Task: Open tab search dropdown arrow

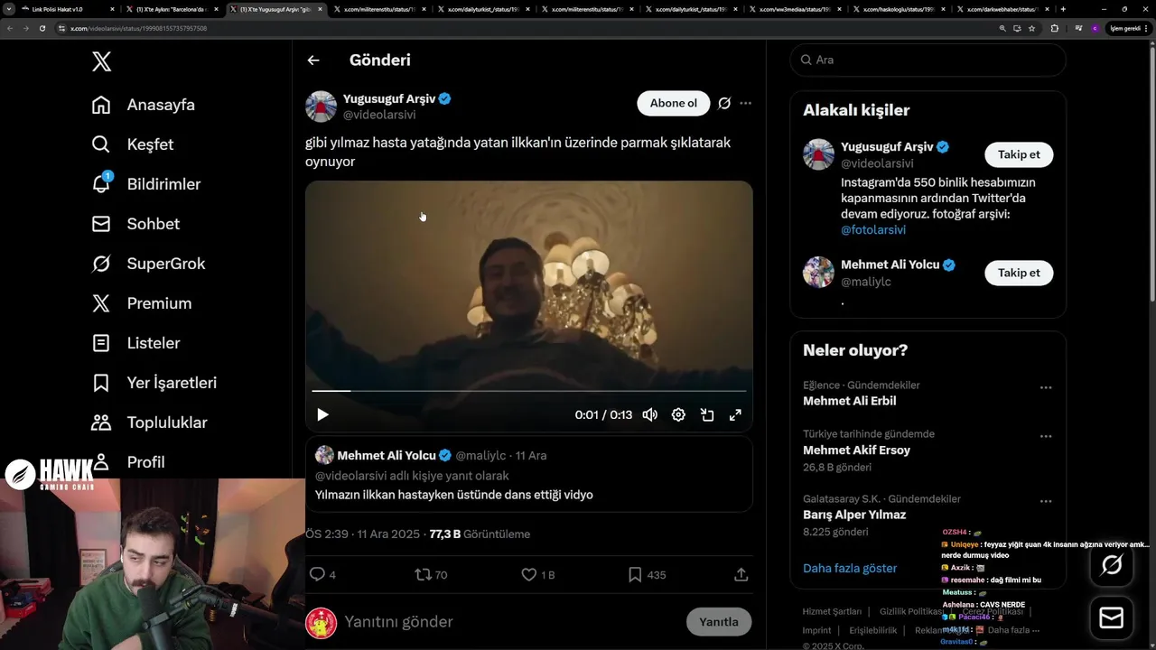Action: pos(9,9)
